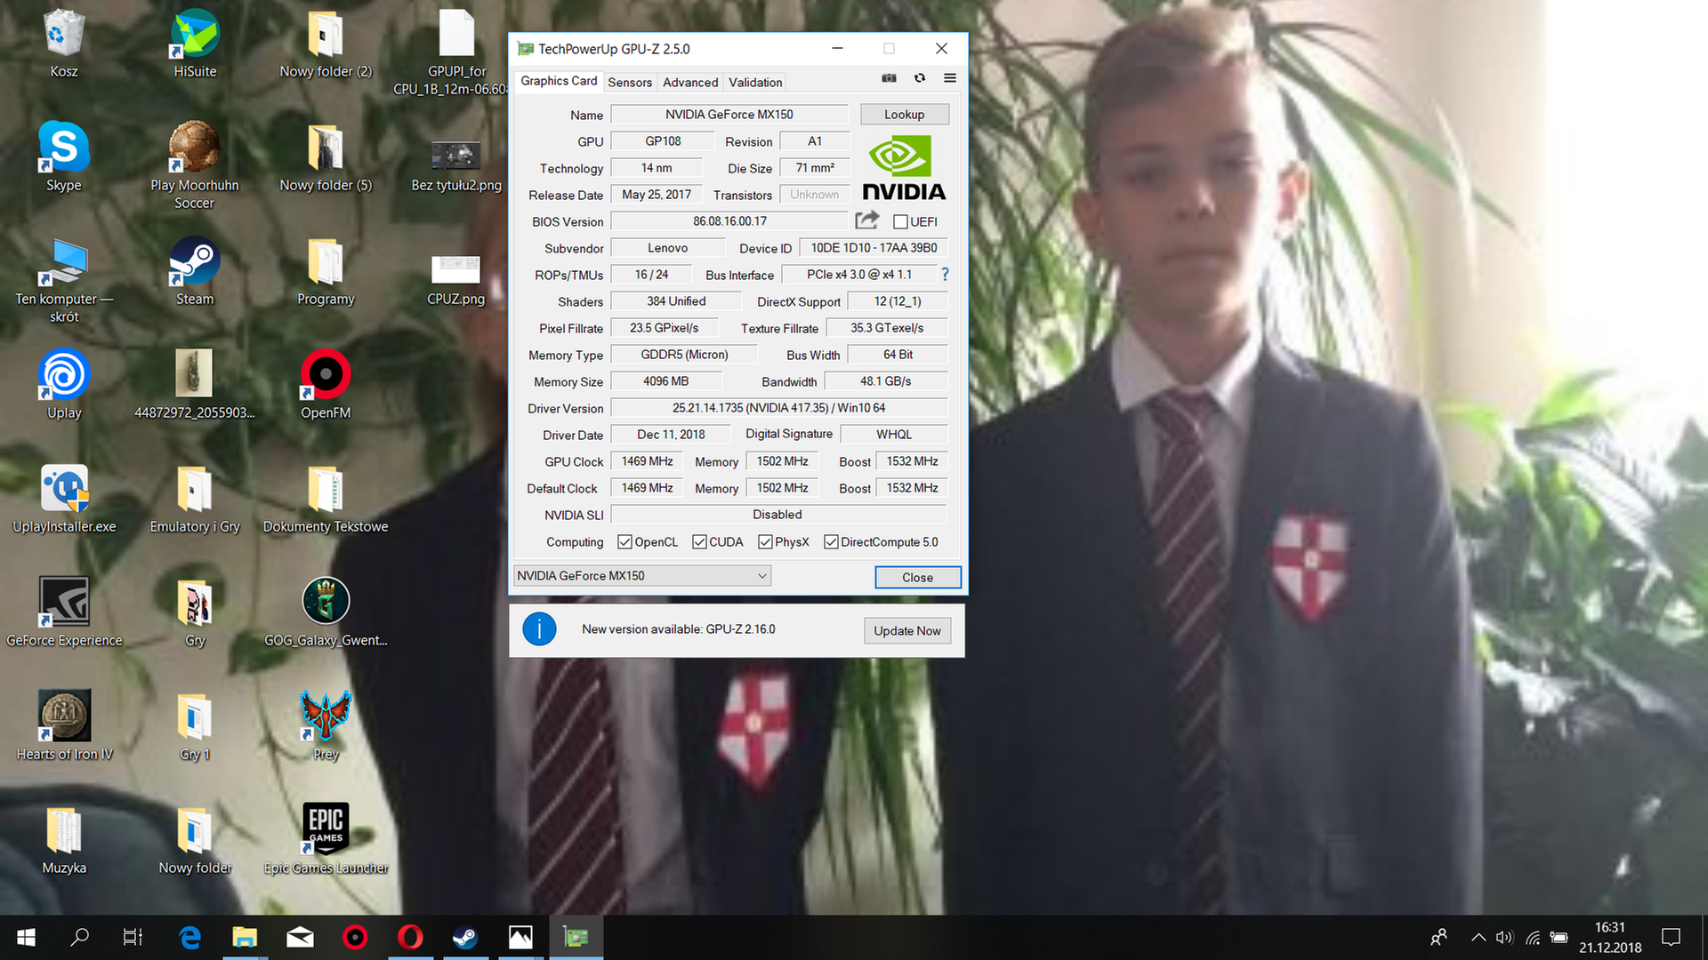This screenshot has height=960, width=1708.
Task: Click the Steam taskbar icon
Action: 465,937
